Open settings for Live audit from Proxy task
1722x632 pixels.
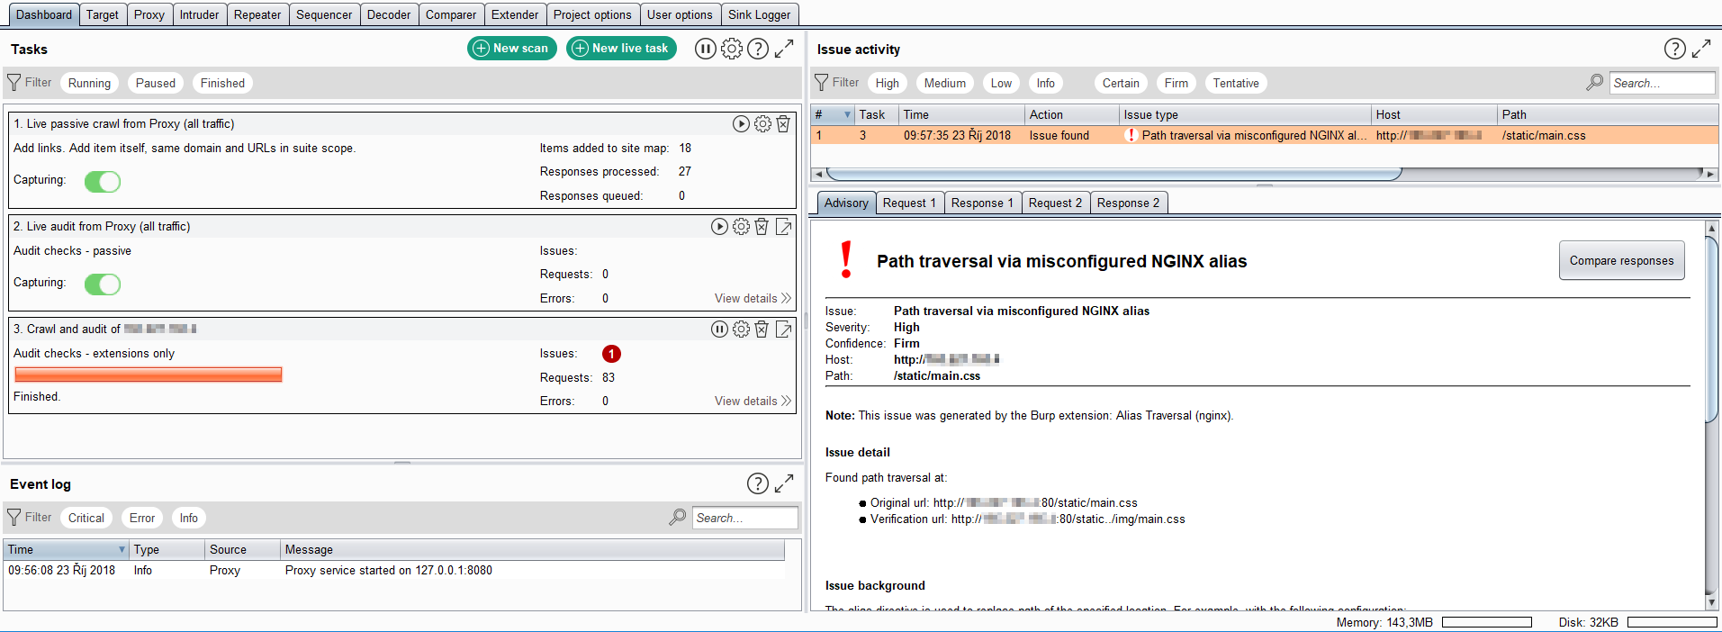click(x=741, y=227)
